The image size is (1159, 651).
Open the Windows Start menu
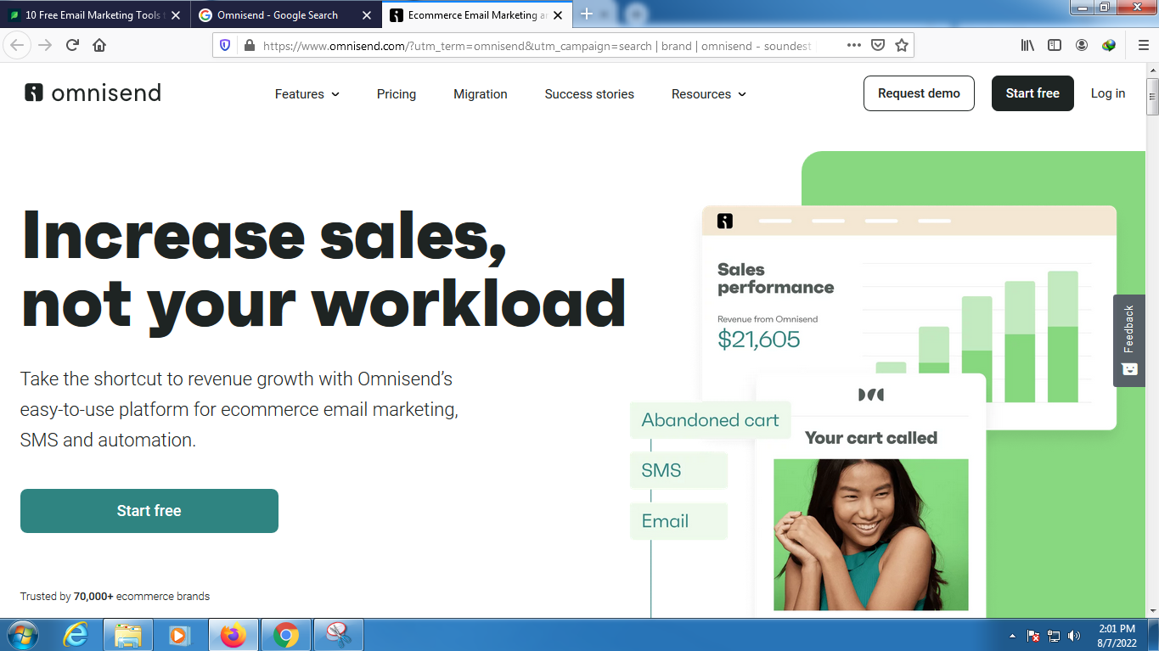point(22,635)
